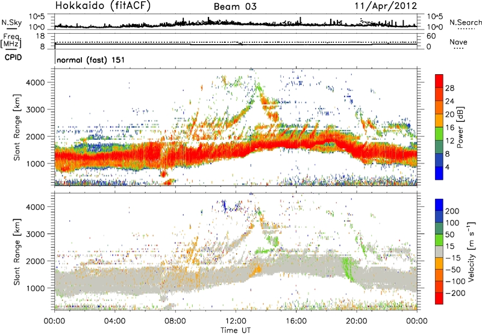This screenshot has width=482, height=334.
Task: Click the 'Velocity [m s-1]' colorbar label
Action: pyautogui.click(x=471, y=251)
